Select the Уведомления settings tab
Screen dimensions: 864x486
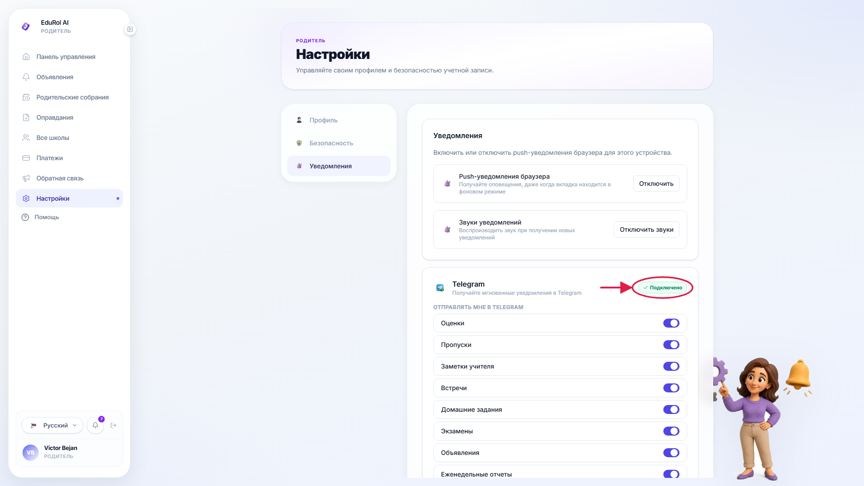[x=339, y=166]
